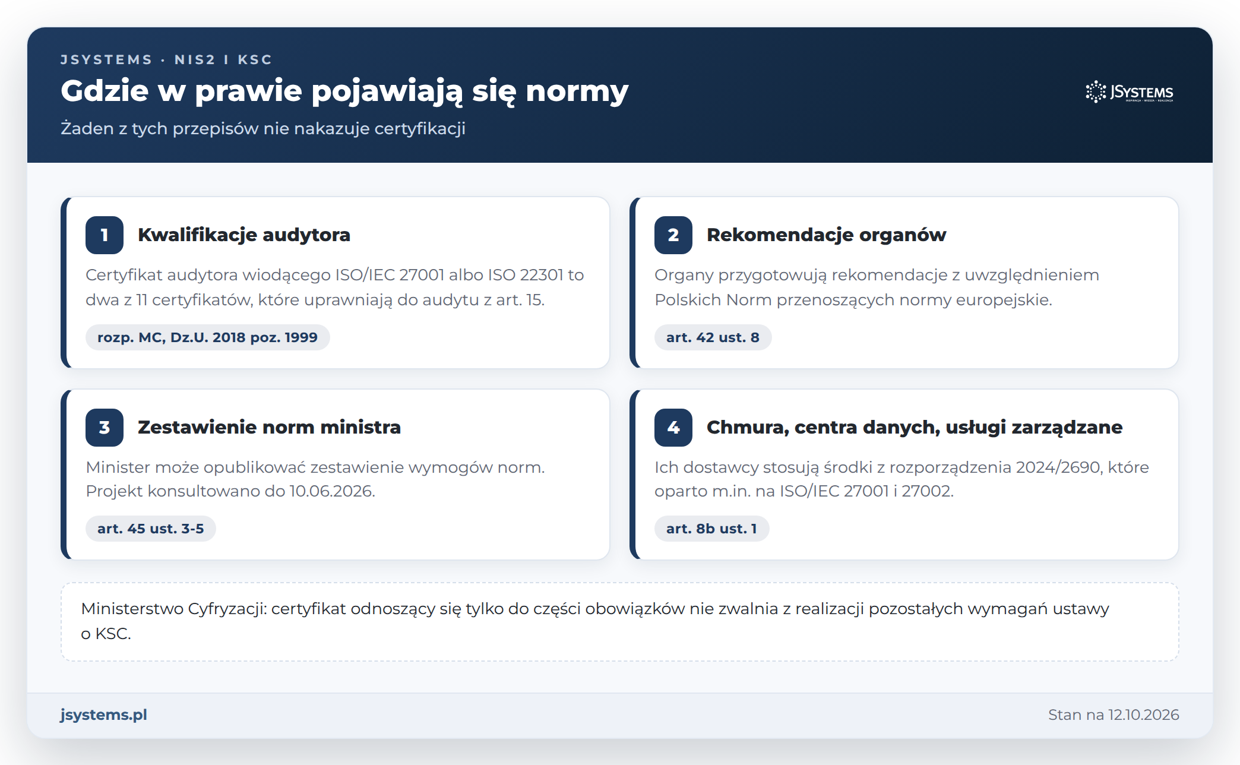This screenshot has height=765, width=1240.
Task: Click subtitle 'Żaden z tych przepisów nie nakazuje certyfikacji'
Action: [263, 128]
